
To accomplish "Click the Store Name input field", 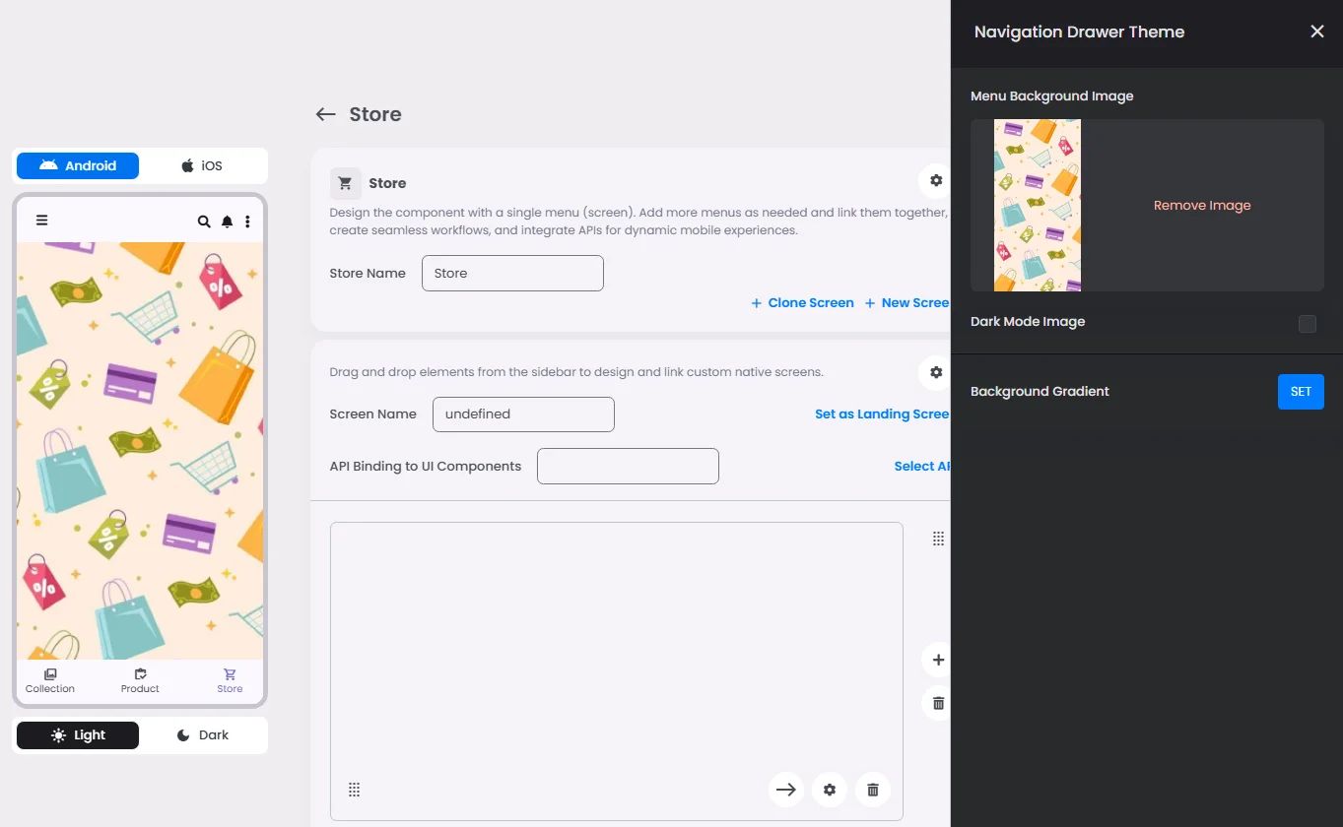I will (x=512, y=274).
